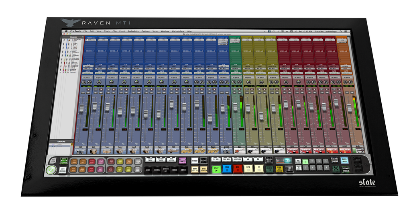
Task: Open the Apple menu
Action: 66,31
